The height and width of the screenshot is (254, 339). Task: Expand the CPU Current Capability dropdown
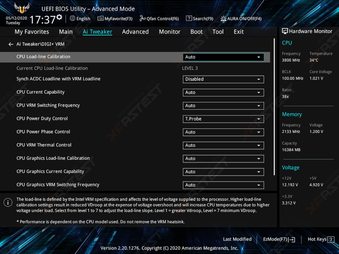click(x=223, y=93)
